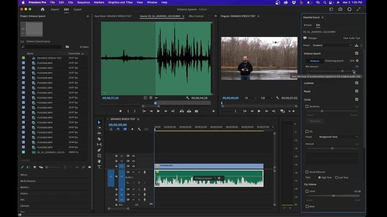Open the timeline sequence panel menu
The width and height of the screenshot is (387, 217).
pos(138,119)
